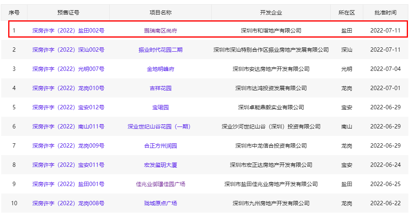
Task: Click the 项目名称 column header
Action: (x=160, y=13)
